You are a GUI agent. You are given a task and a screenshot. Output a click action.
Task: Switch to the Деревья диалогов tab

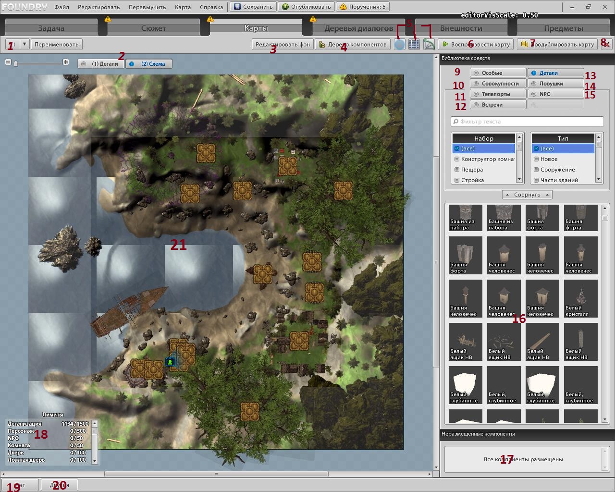(358, 28)
